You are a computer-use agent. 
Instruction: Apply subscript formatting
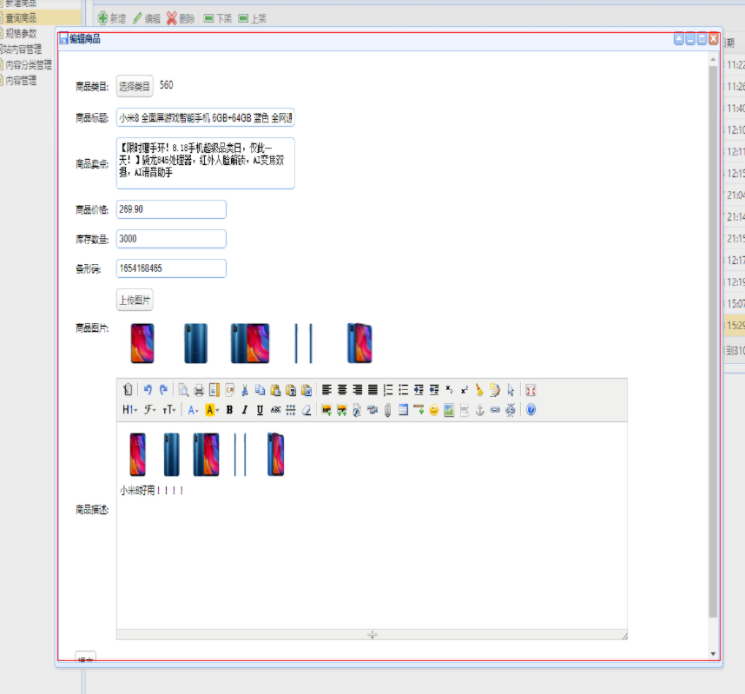pyautogui.click(x=449, y=390)
